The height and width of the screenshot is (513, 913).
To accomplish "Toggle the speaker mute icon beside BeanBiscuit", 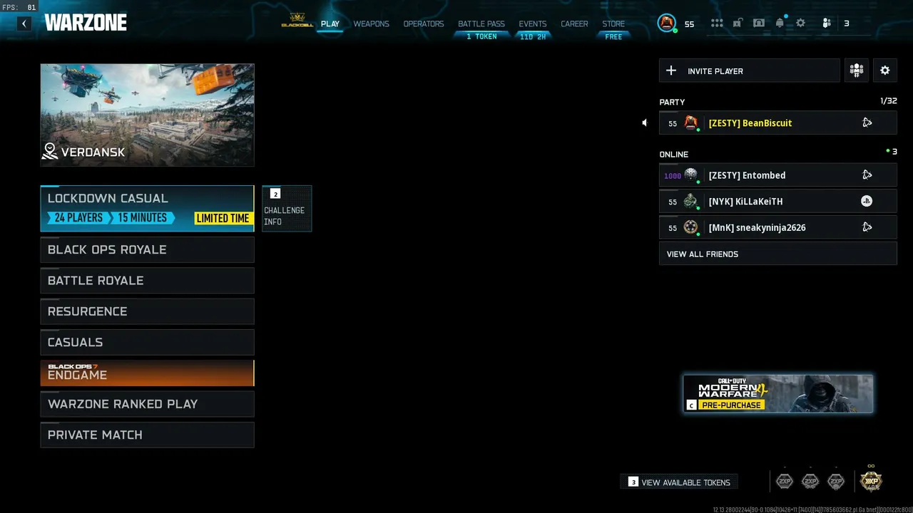I will [x=644, y=123].
